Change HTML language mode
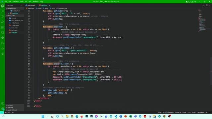Image resolution: width=212 pixels, height=119 pixels. click(194, 112)
